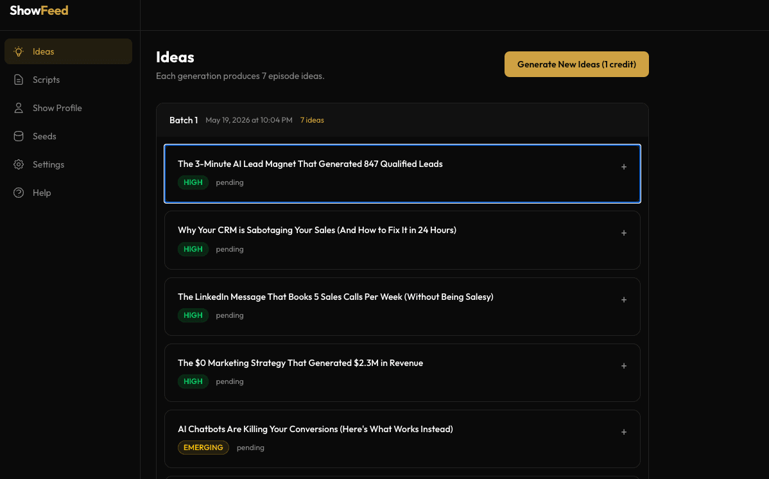The height and width of the screenshot is (479, 769).
Task: Click HIGH badge on the CRM idea
Action: point(193,249)
